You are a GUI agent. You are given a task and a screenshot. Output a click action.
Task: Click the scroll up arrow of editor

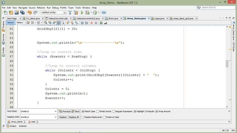(x=227, y=27)
